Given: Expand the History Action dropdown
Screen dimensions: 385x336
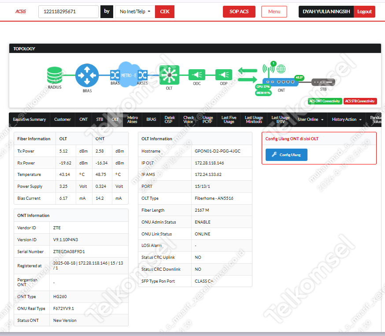Looking at the screenshot, I should point(346,119).
